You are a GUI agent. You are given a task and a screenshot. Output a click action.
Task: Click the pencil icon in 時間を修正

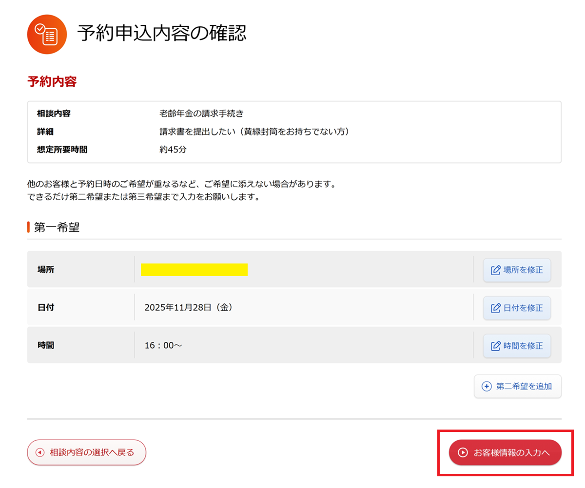[496, 346]
